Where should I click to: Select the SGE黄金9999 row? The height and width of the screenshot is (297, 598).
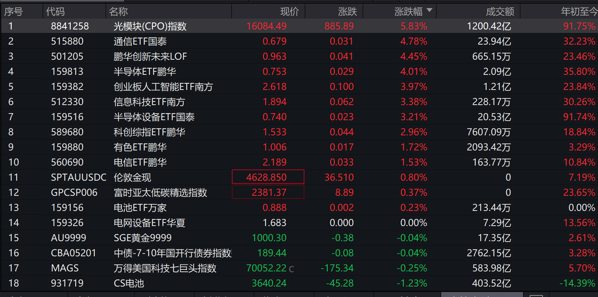coord(299,238)
